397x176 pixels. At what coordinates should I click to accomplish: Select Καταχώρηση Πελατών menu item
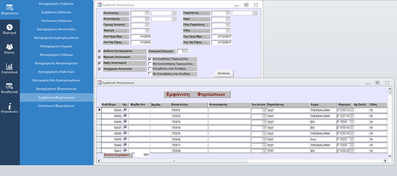[57, 4]
